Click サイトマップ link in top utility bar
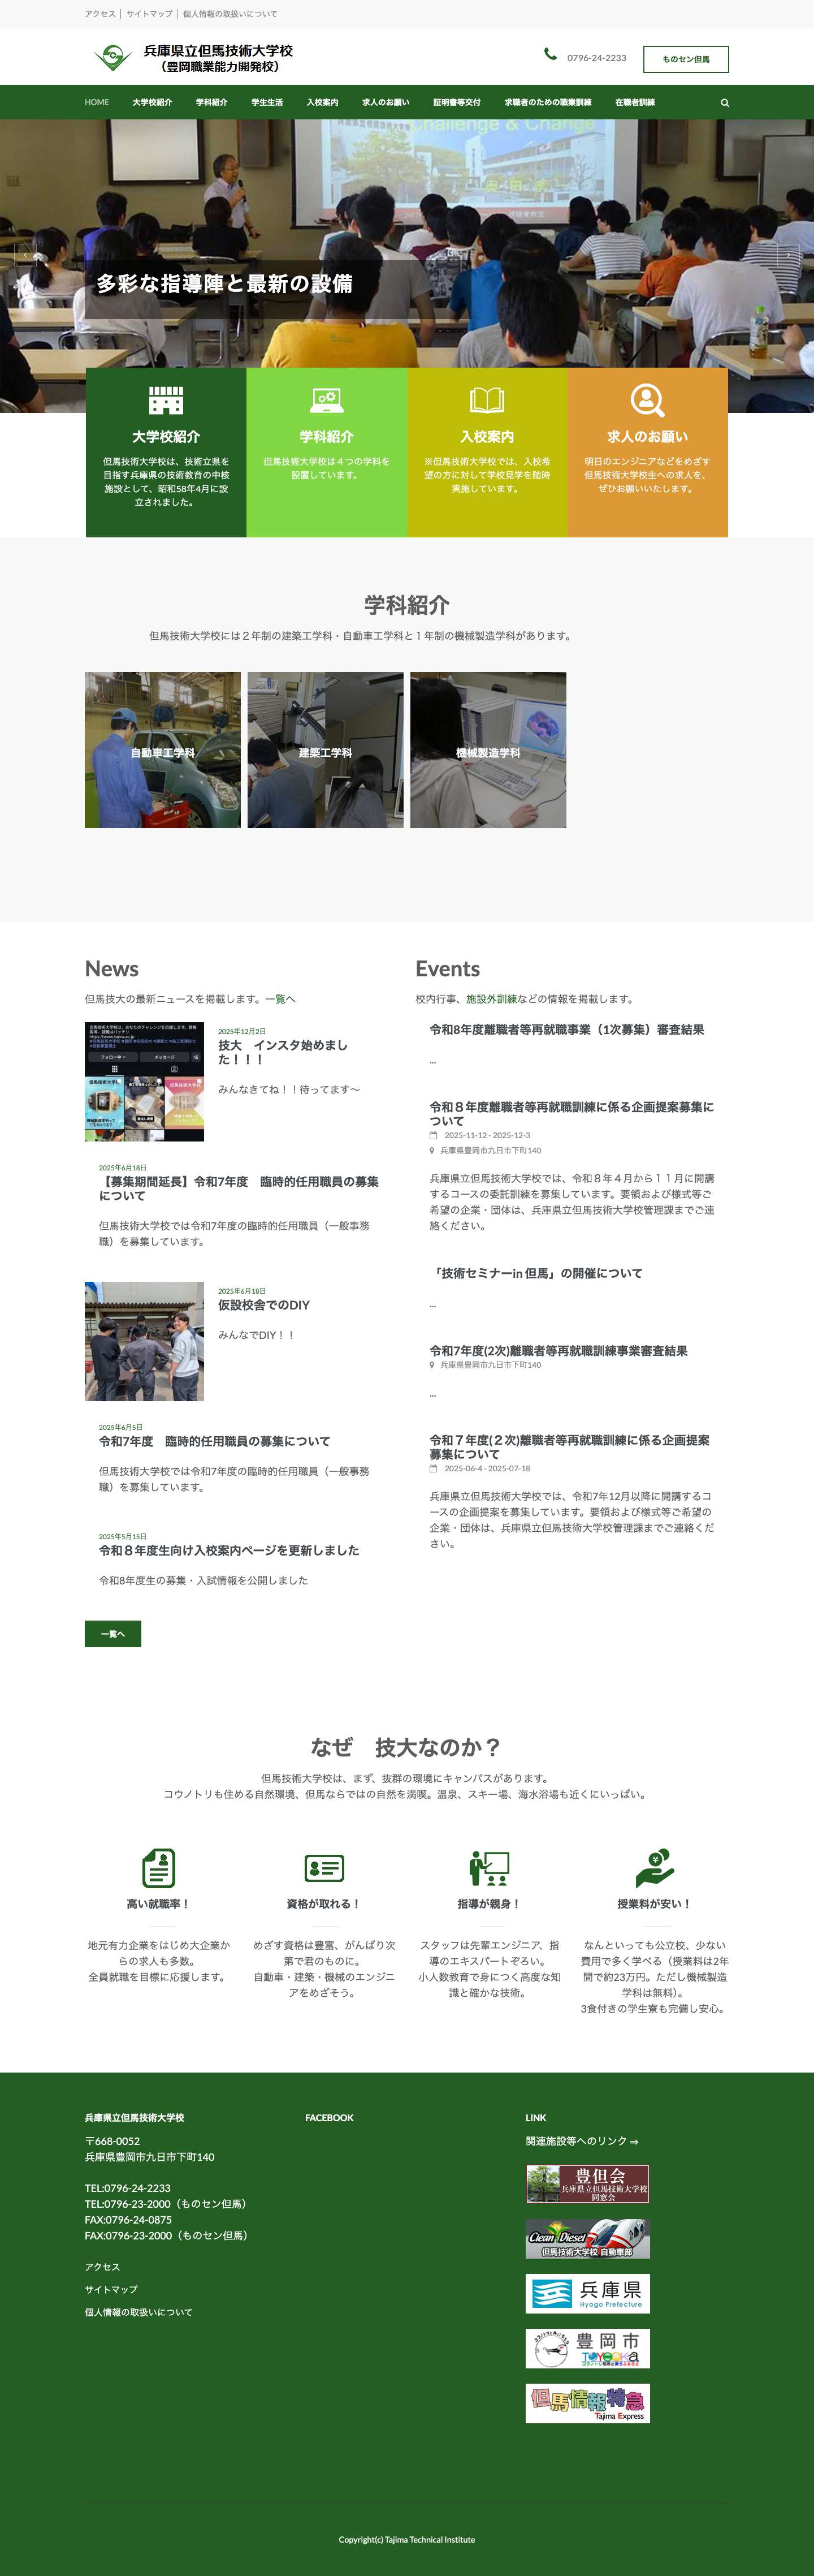 [x=149, y=14]
